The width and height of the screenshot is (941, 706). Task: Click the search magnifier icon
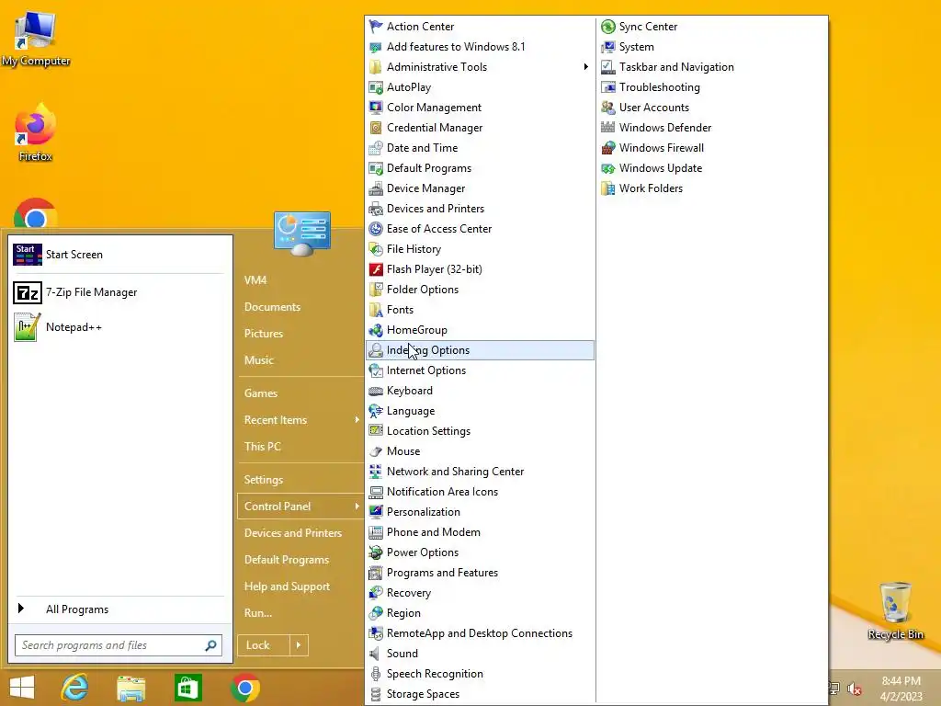point(210,645)
